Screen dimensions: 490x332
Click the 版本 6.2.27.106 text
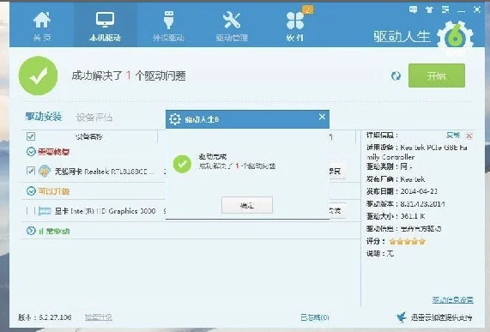pyautogui.click(x=45, y=317)
